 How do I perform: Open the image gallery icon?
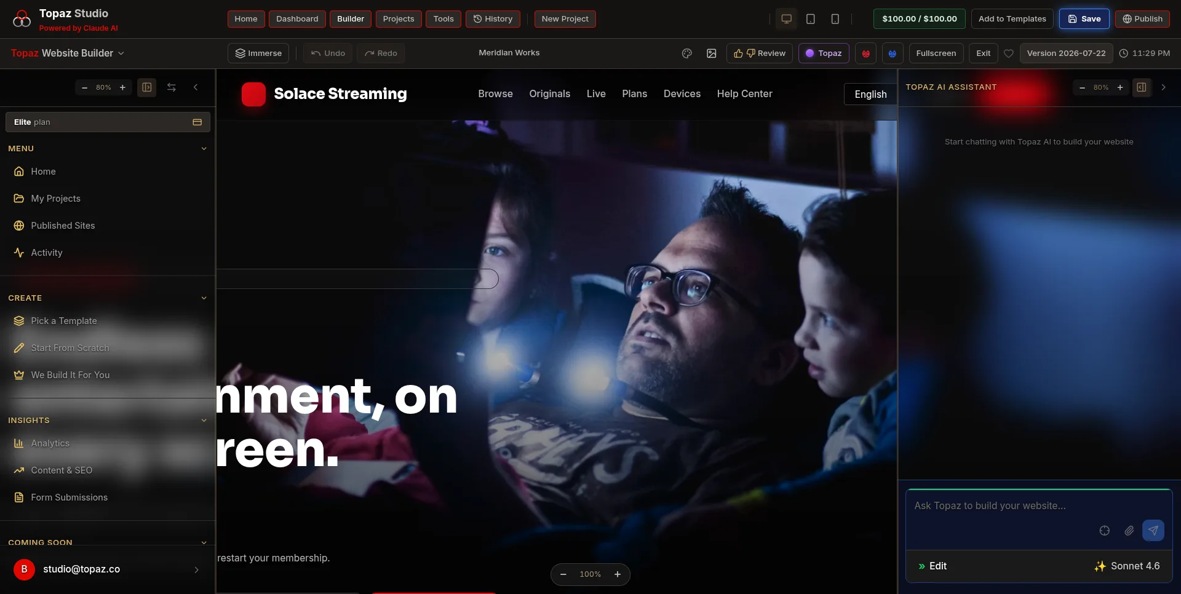712,53
